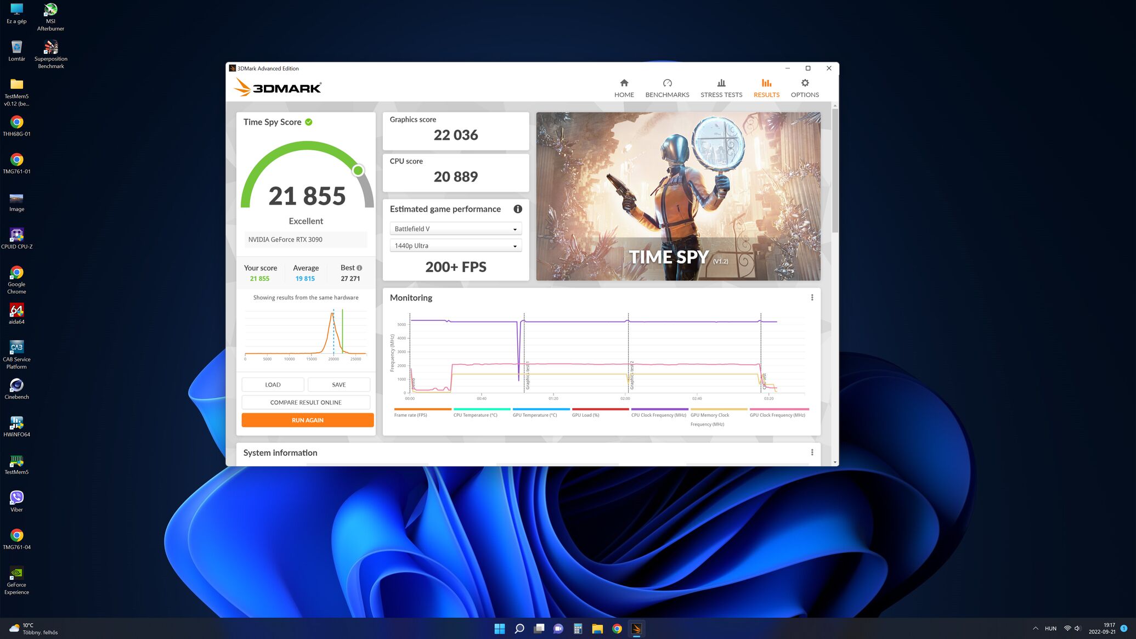Select the Lomtár recycle bin icon
The width and height of the screenshot is (1136, 639).
pyautogui.click(x=16, y=51)
